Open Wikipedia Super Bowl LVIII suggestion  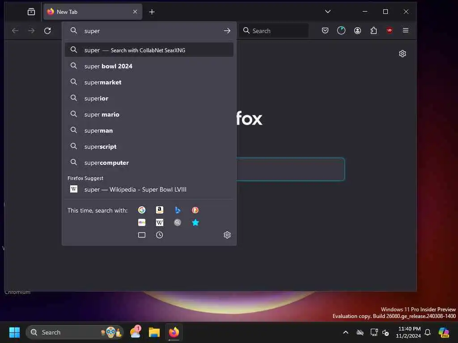click(149, 189)
